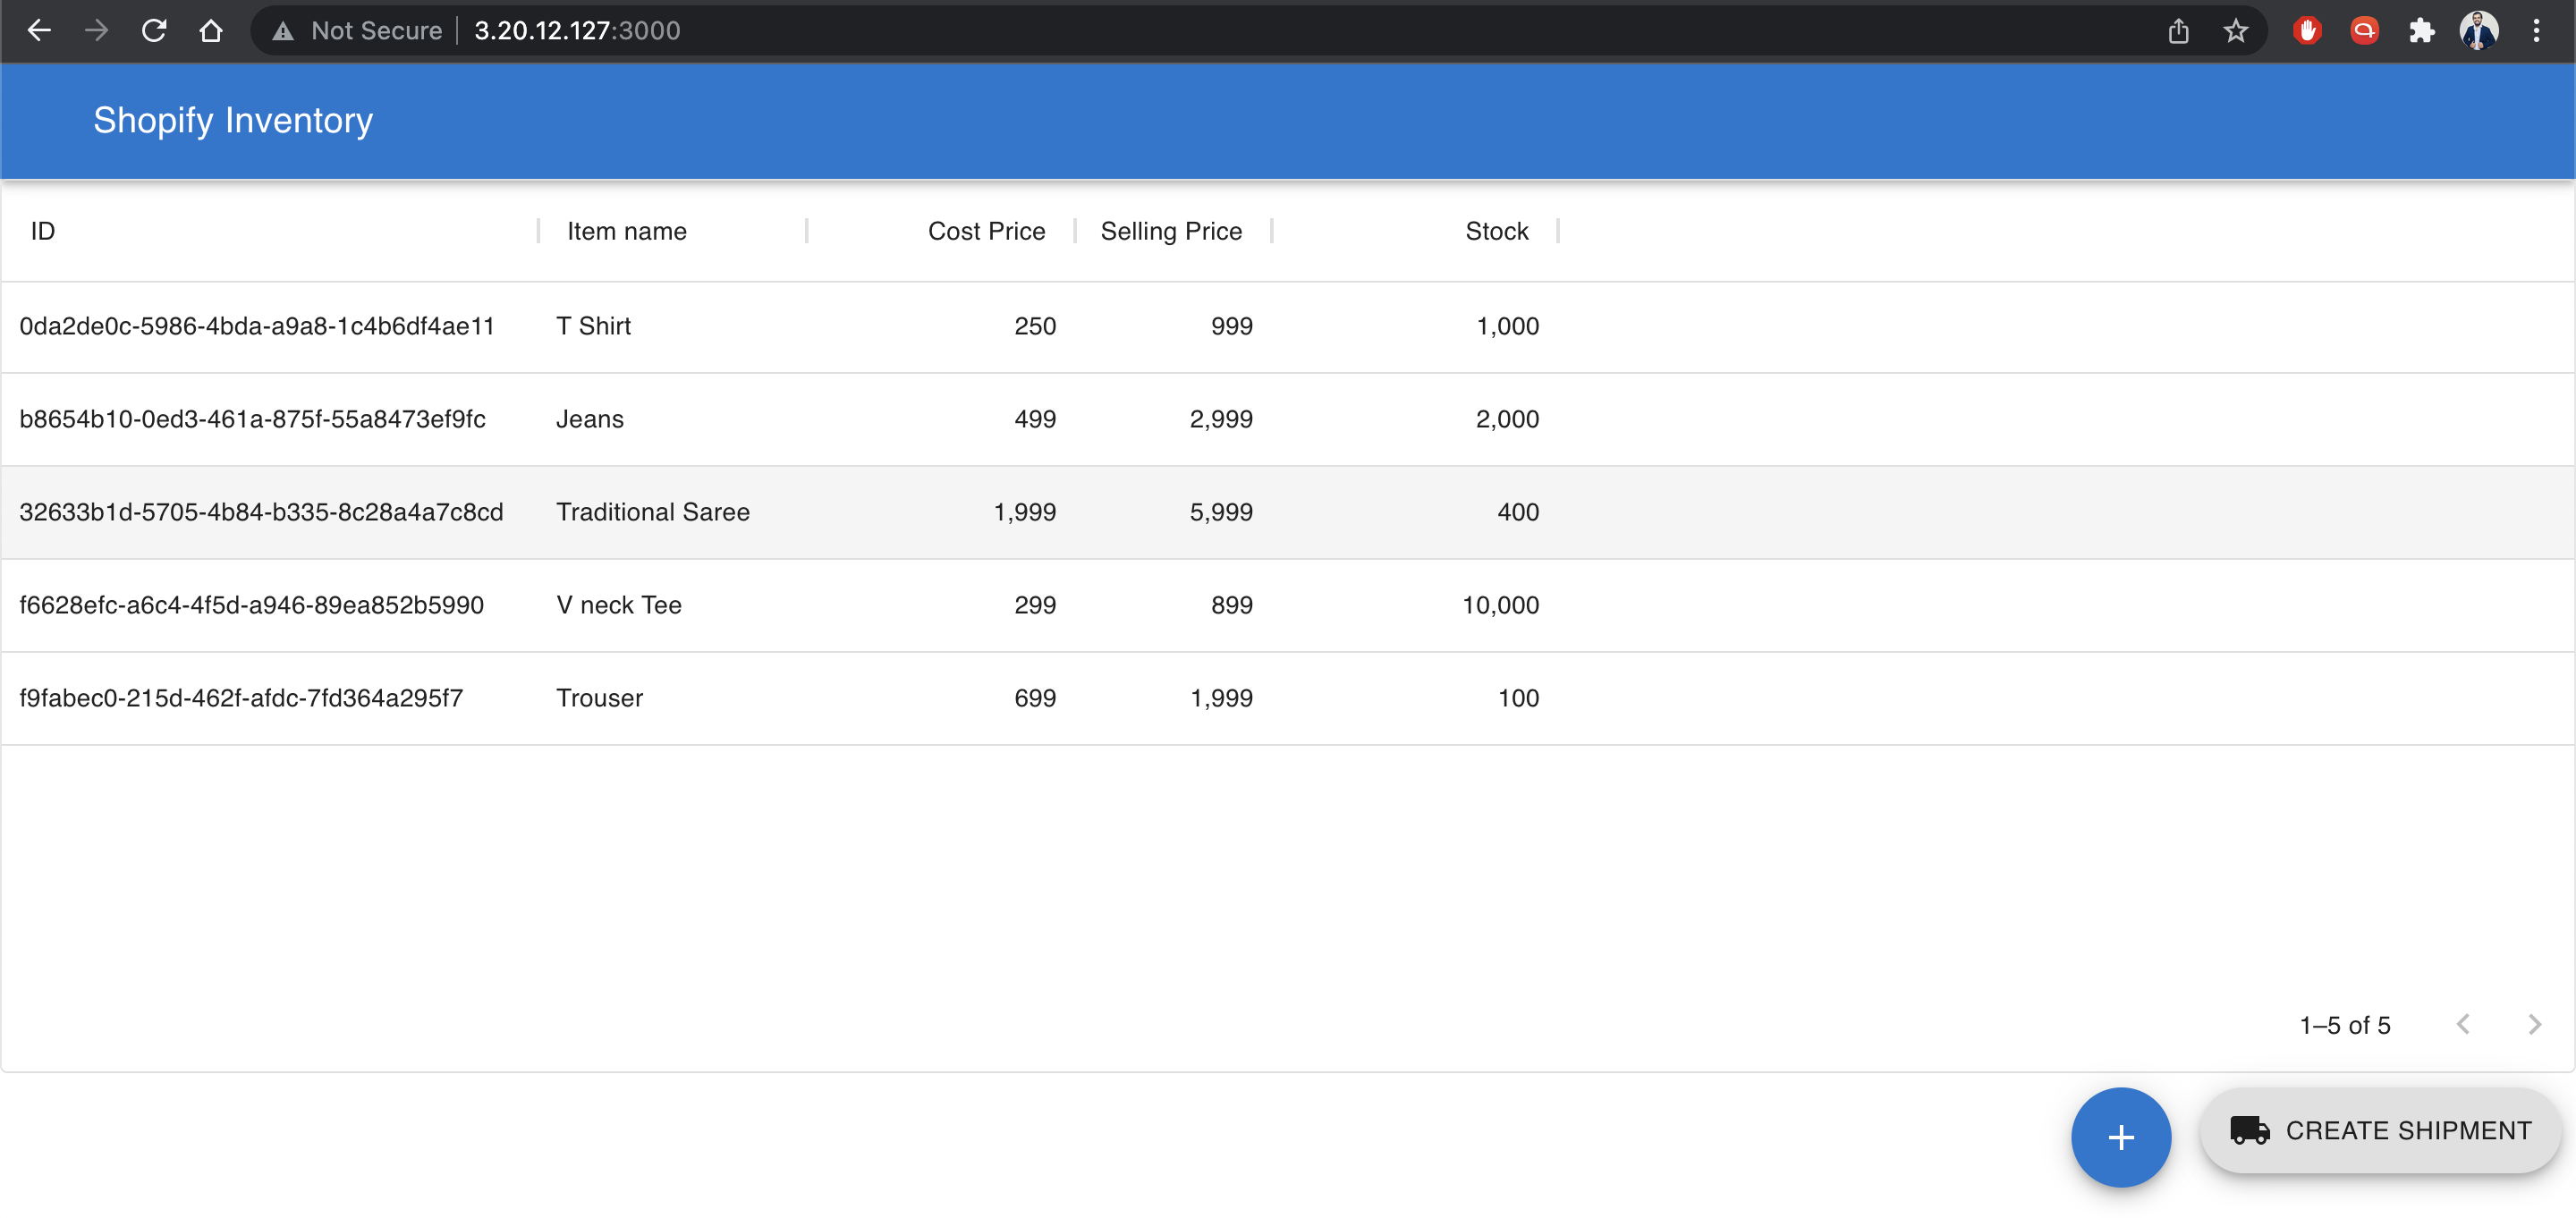Open the Chrome three-dot menu
2576x1218 pixels.
(2536, 31)
